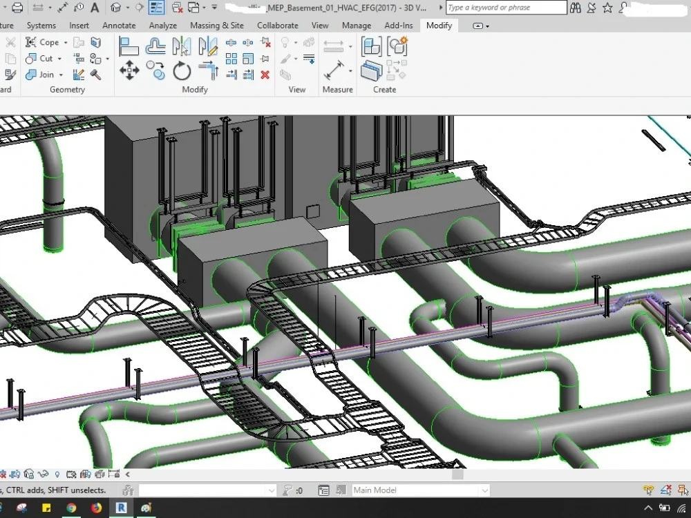Toggle Select Underlay Elements in status bar
The width and height of the screenshot is (691, 518).
click(666, 490)
